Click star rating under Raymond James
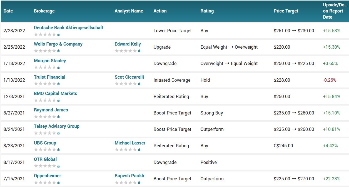349x187 pixels. pos(45,116)
